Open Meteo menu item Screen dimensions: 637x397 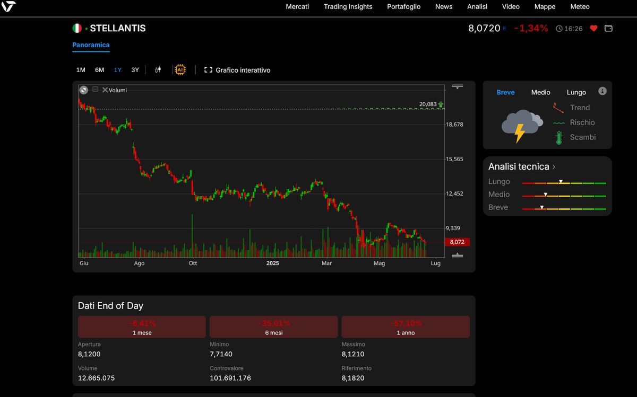point(580,7)
